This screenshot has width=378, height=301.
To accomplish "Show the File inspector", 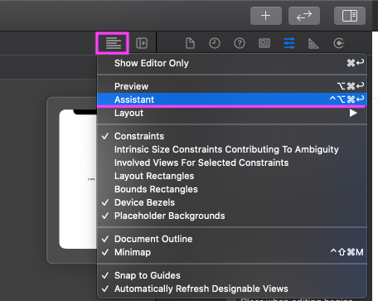I will pos(190,43).
